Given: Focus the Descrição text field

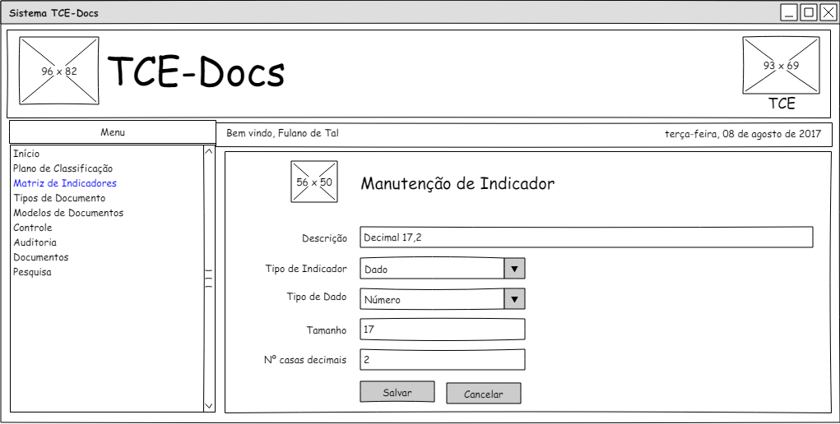Looking at the screenshot, I should tap(586, 237).
